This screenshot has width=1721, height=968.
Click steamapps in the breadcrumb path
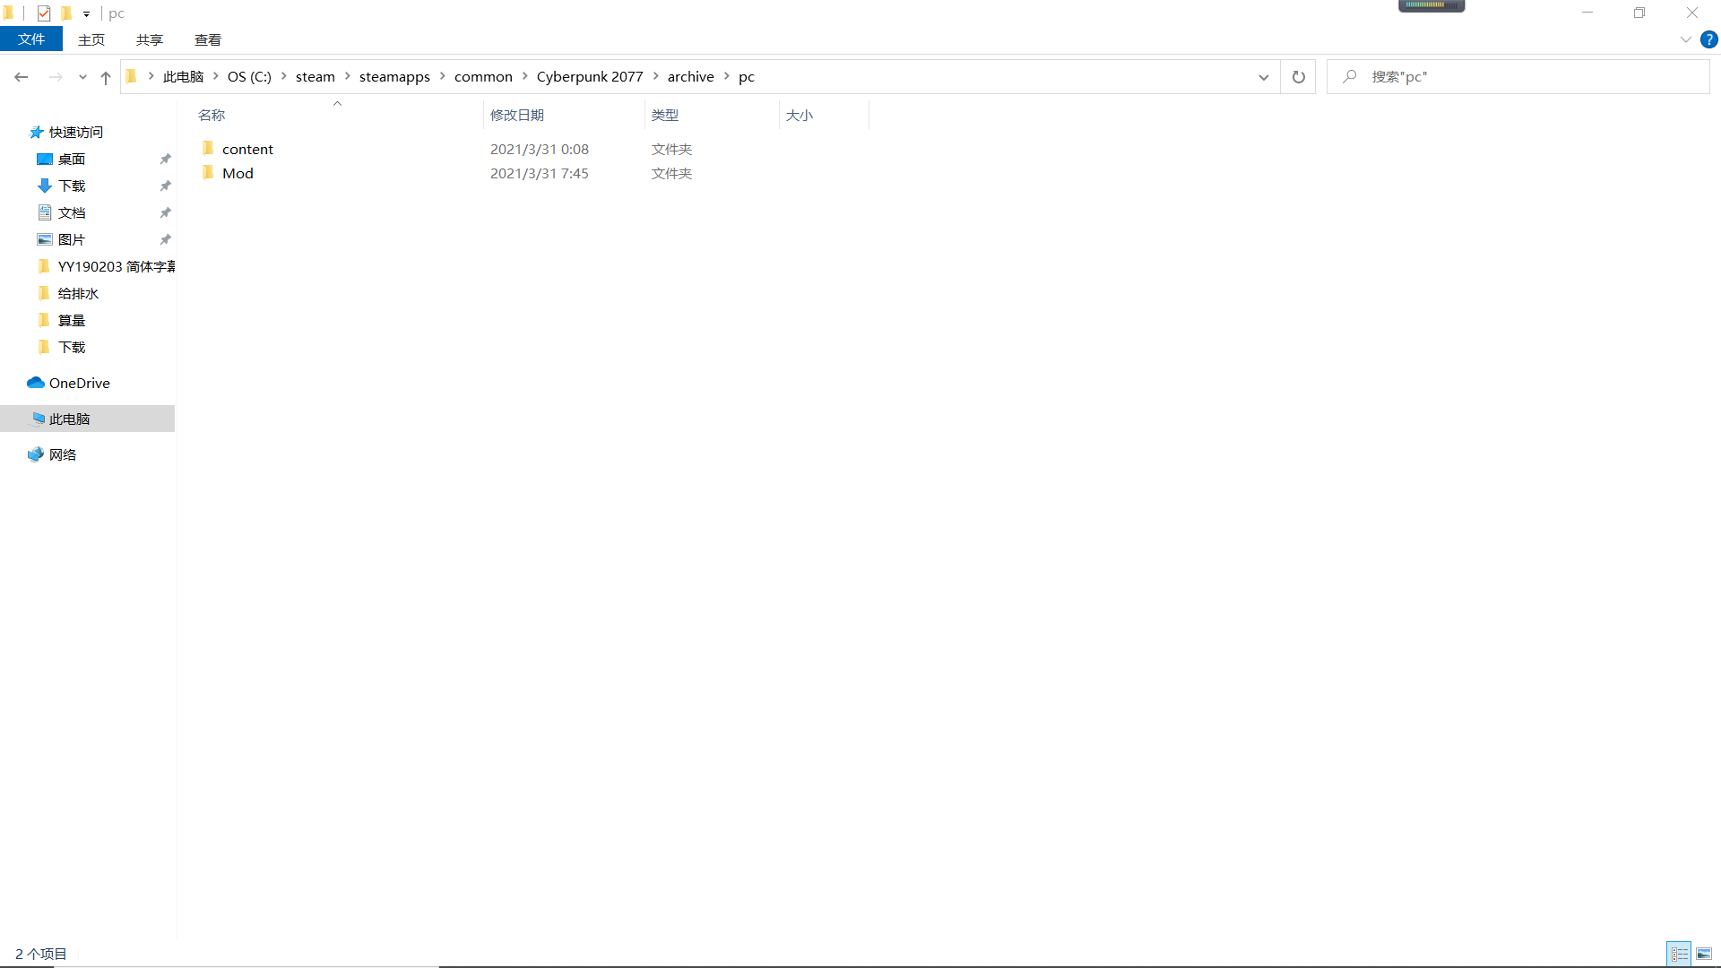pyautogui.click(x=394, y=77)
